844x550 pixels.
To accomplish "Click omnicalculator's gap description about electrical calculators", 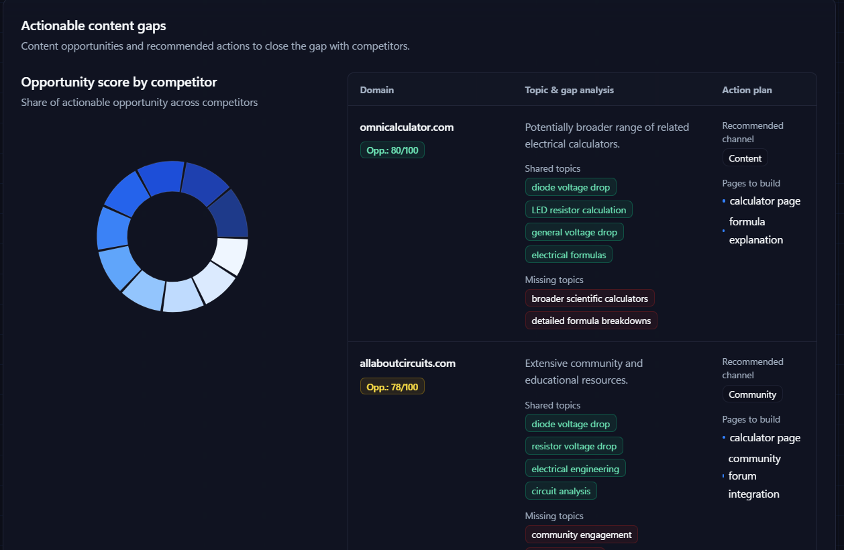I will pyautogui.click(x=606, y=135).
